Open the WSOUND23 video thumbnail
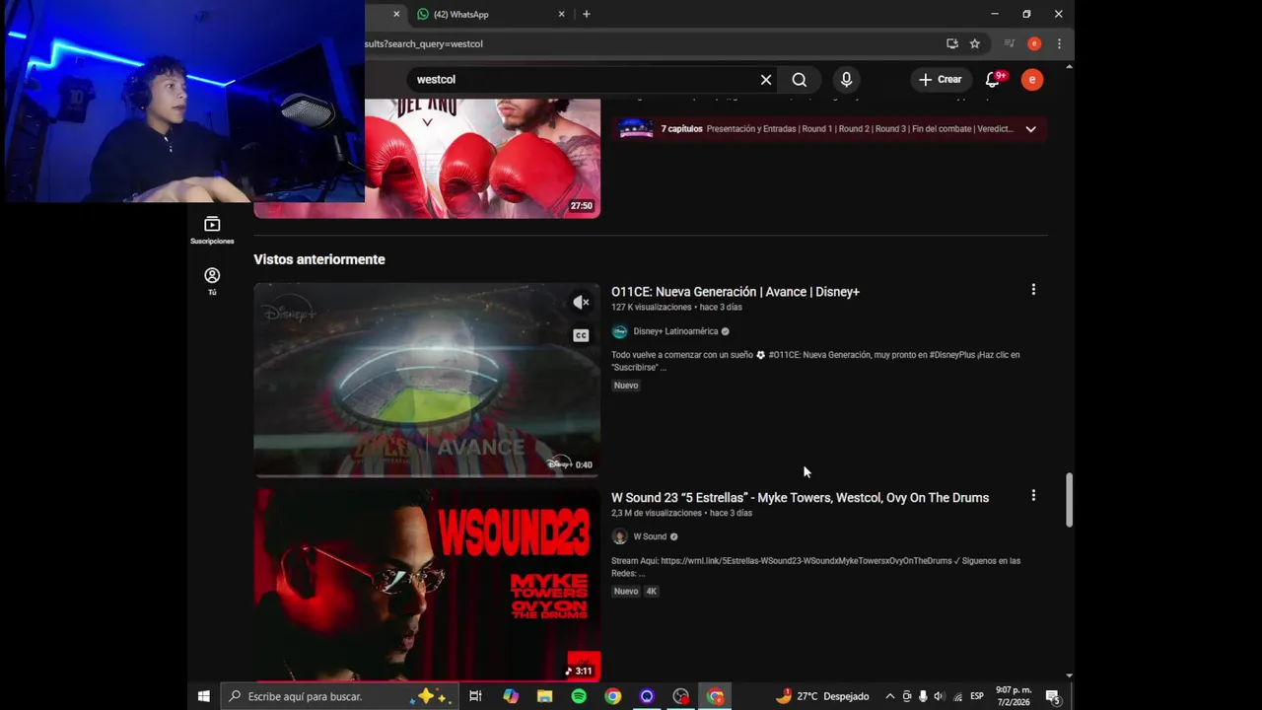Image resolution: width=1262 pixels, height=710 pixels. (427, 585)
